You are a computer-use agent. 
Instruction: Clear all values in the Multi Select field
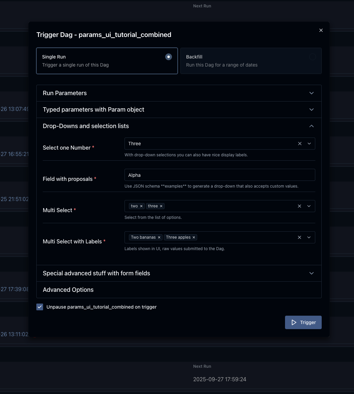coord(299,206)
